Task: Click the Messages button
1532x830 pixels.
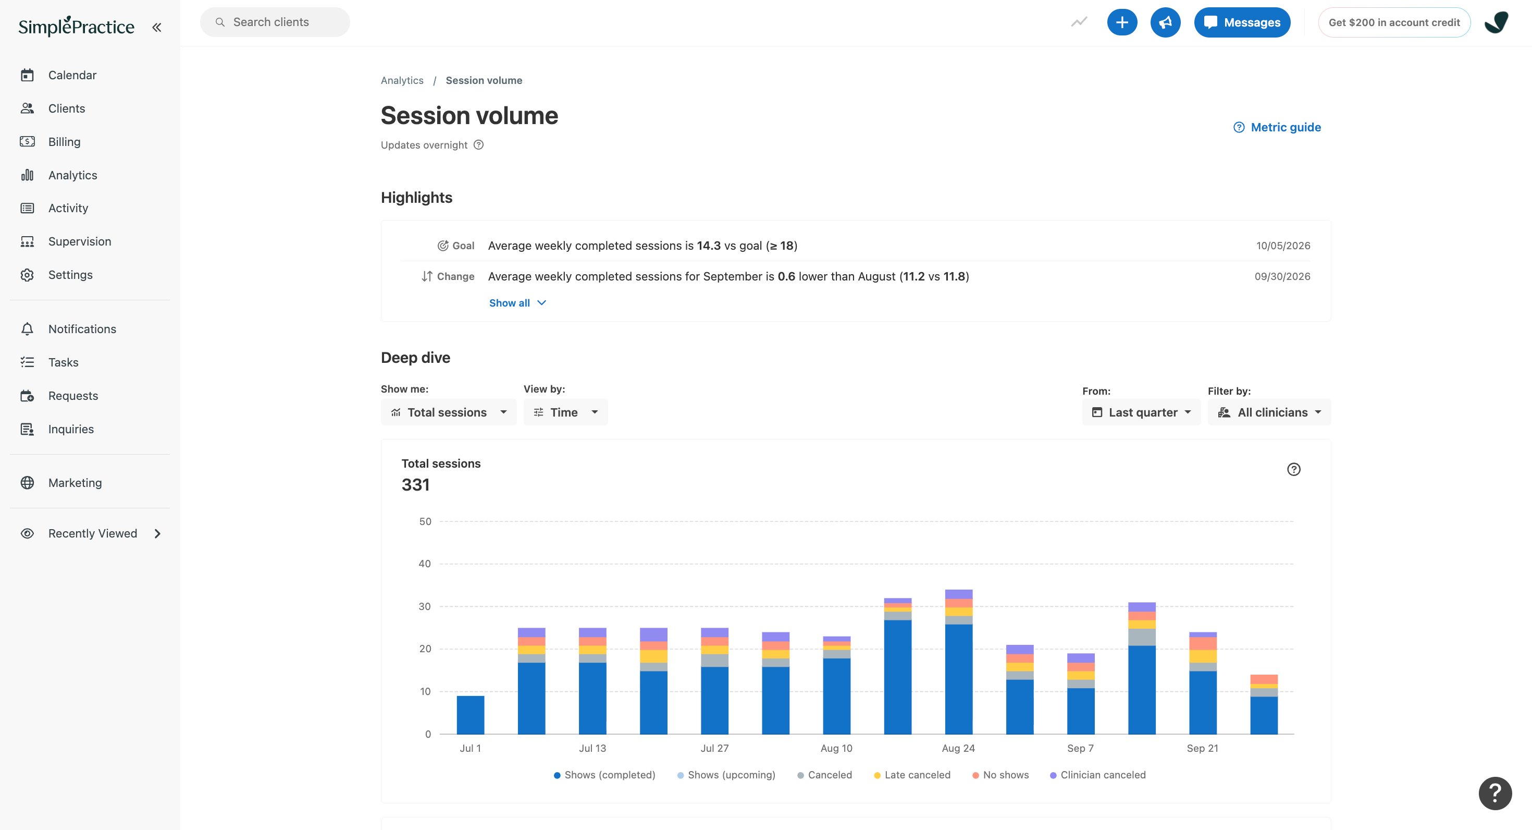Action: coord(1242,22)
